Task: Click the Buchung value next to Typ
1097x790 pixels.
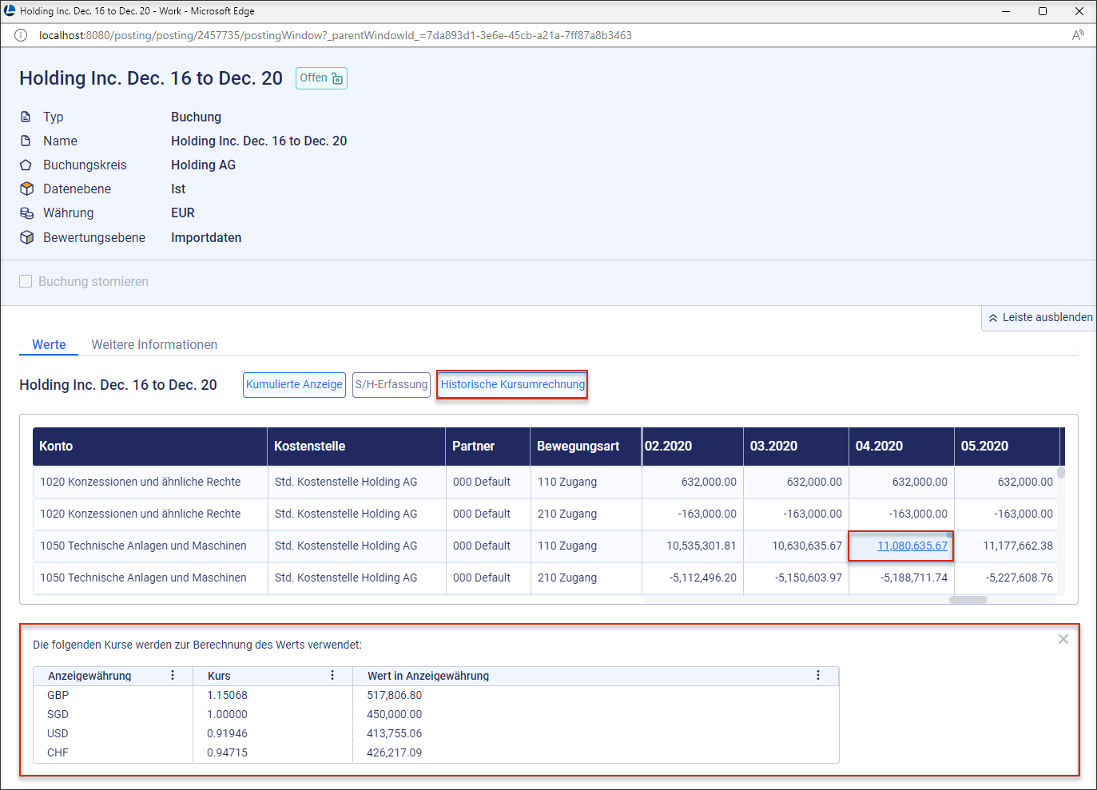Action: 196,117
